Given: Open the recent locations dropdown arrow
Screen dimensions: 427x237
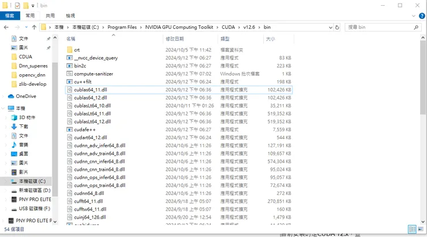Looking at the screenshot, I should tap(27, 27).
